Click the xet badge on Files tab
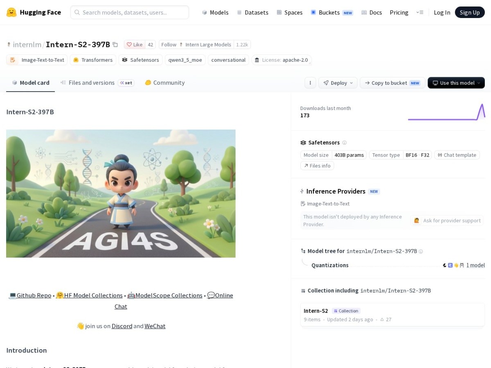 coord(126,83)
